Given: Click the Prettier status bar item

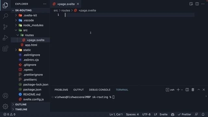Looking at the screenshot, I should click(x=184, y=114).
